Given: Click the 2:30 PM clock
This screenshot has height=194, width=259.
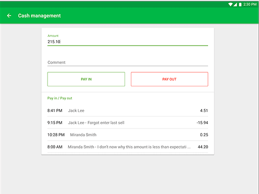Looking at the screenshot, I should click(x=250, y=4).
